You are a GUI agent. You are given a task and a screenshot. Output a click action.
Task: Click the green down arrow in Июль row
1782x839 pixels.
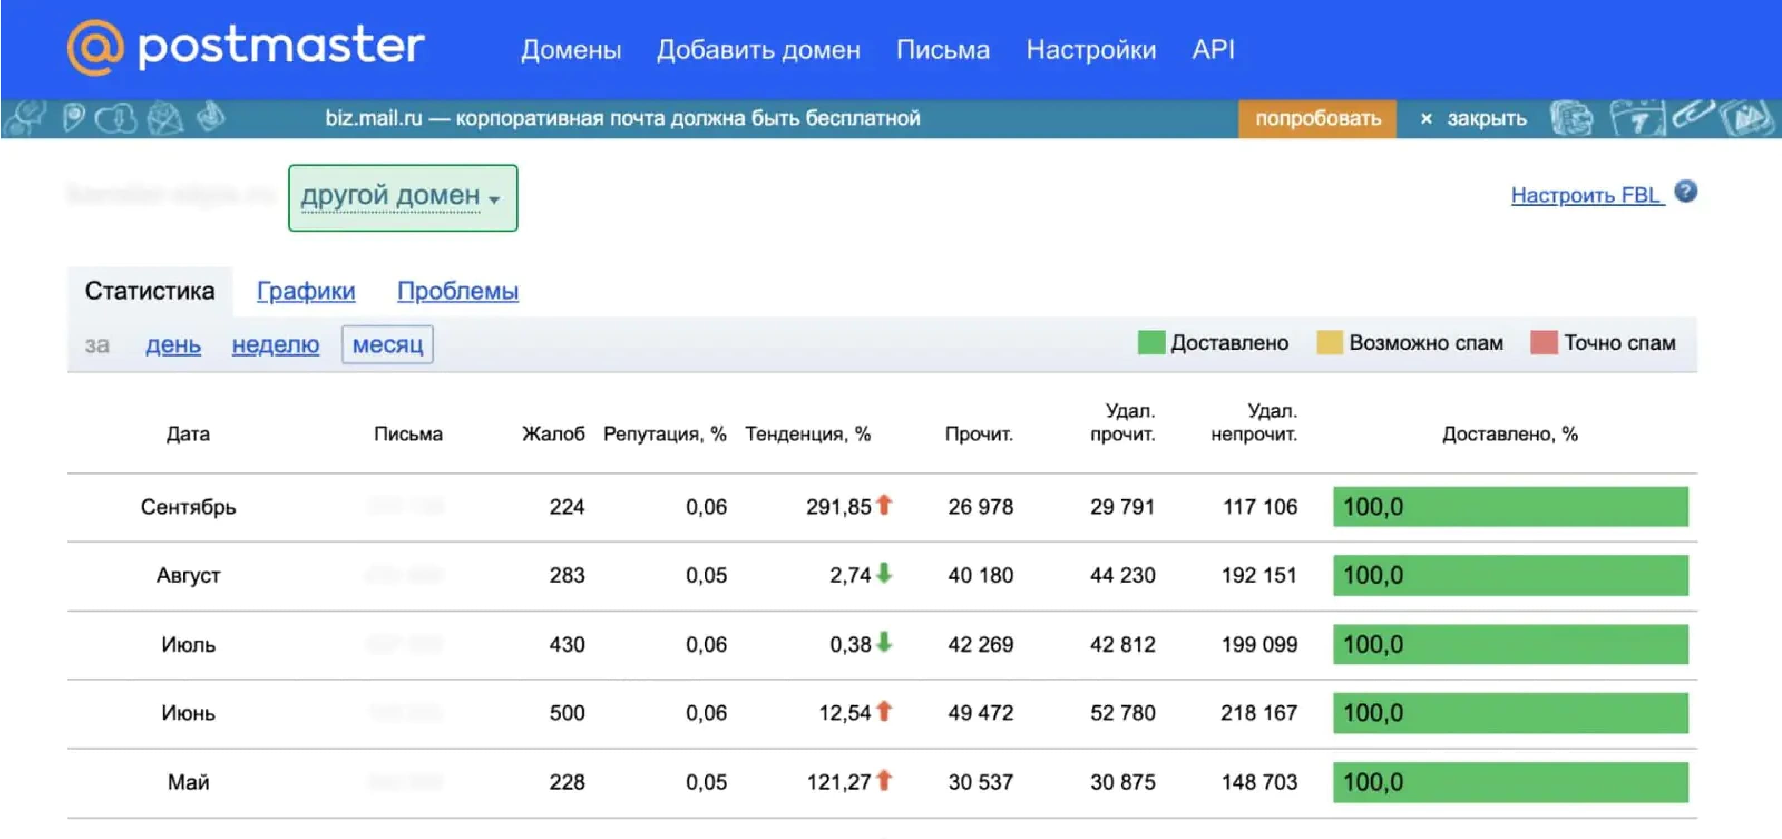coord(884,642)
